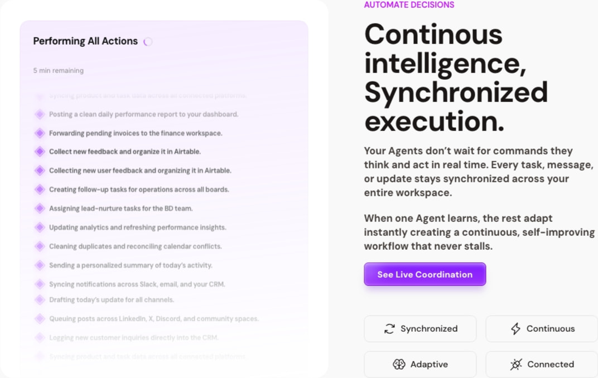Click the Synchronized arrows icon
Screen dimensions: 598x378
point(389,329)
